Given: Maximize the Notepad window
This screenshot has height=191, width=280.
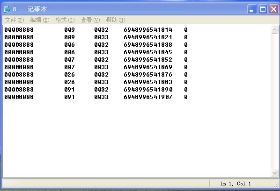Looking at the screenshot, I should point(263,9).
